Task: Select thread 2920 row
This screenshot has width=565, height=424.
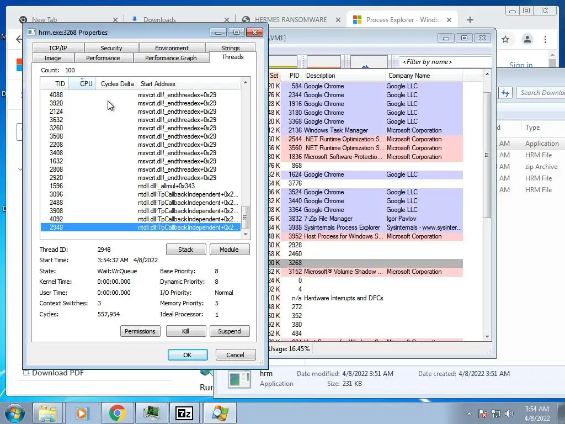Action: (x=140, y=178)
